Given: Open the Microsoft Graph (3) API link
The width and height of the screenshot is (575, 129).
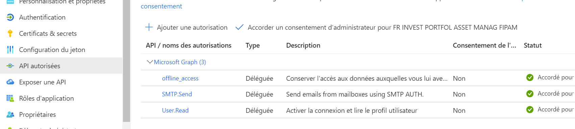Looking at the screenshot, I should pos(180,62).
